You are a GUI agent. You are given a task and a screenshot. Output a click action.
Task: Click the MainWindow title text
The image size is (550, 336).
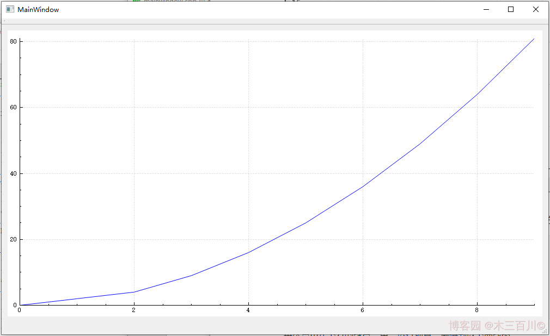click(38, 10)
